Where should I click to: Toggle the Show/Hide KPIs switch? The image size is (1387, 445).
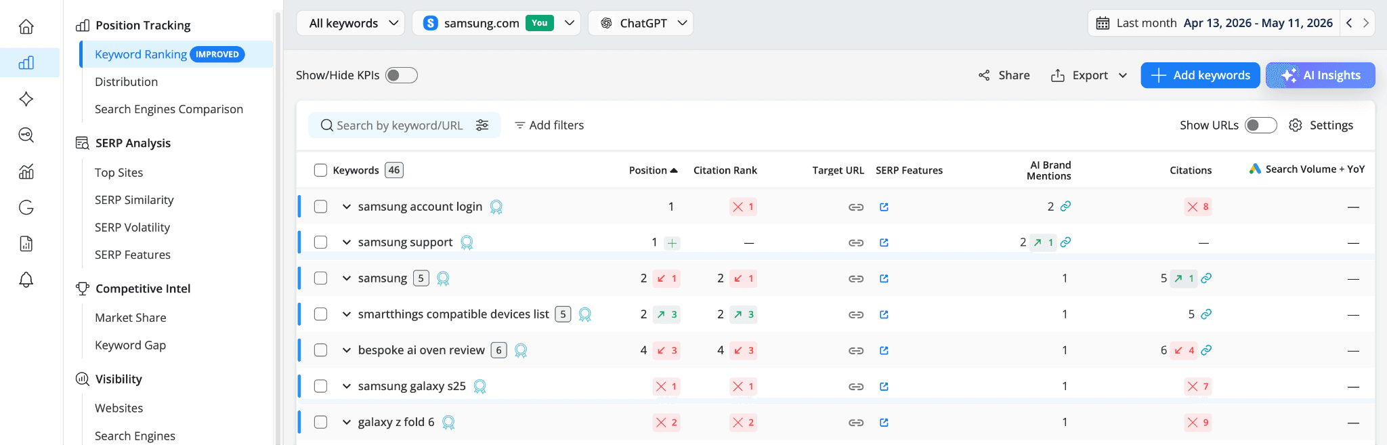[402, 75]
